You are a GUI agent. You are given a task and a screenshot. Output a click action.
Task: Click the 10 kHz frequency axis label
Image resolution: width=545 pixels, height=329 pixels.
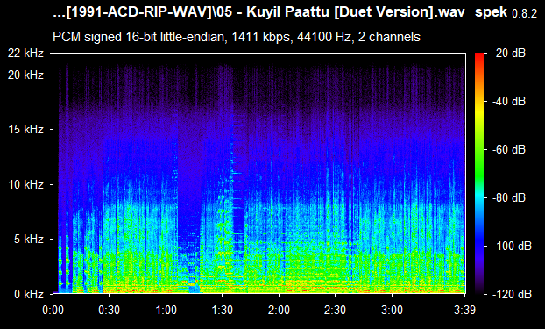pyautogui.click(x=26, y=184)
